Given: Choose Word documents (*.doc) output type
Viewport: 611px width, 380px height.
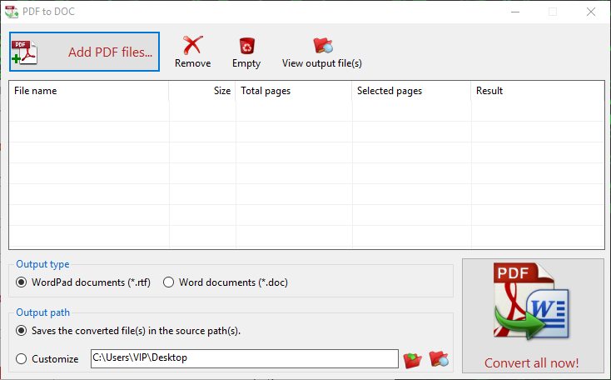Looking at the screenshot, I should (169, 282).
